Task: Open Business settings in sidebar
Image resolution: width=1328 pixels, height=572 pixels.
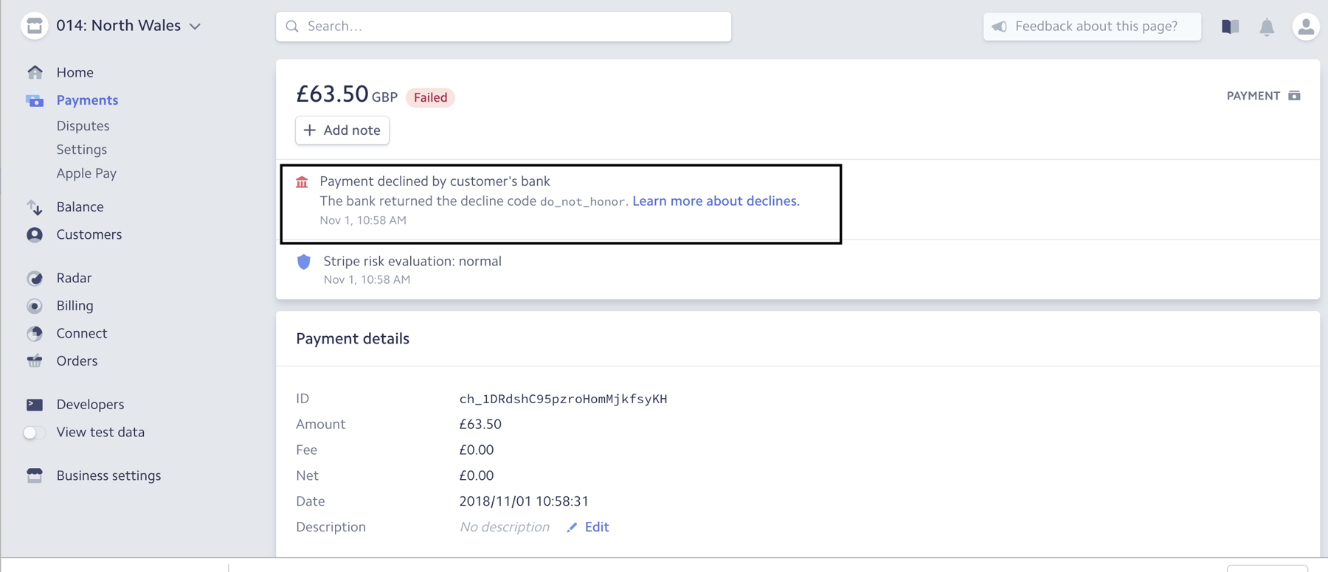Action: (108, 475)
